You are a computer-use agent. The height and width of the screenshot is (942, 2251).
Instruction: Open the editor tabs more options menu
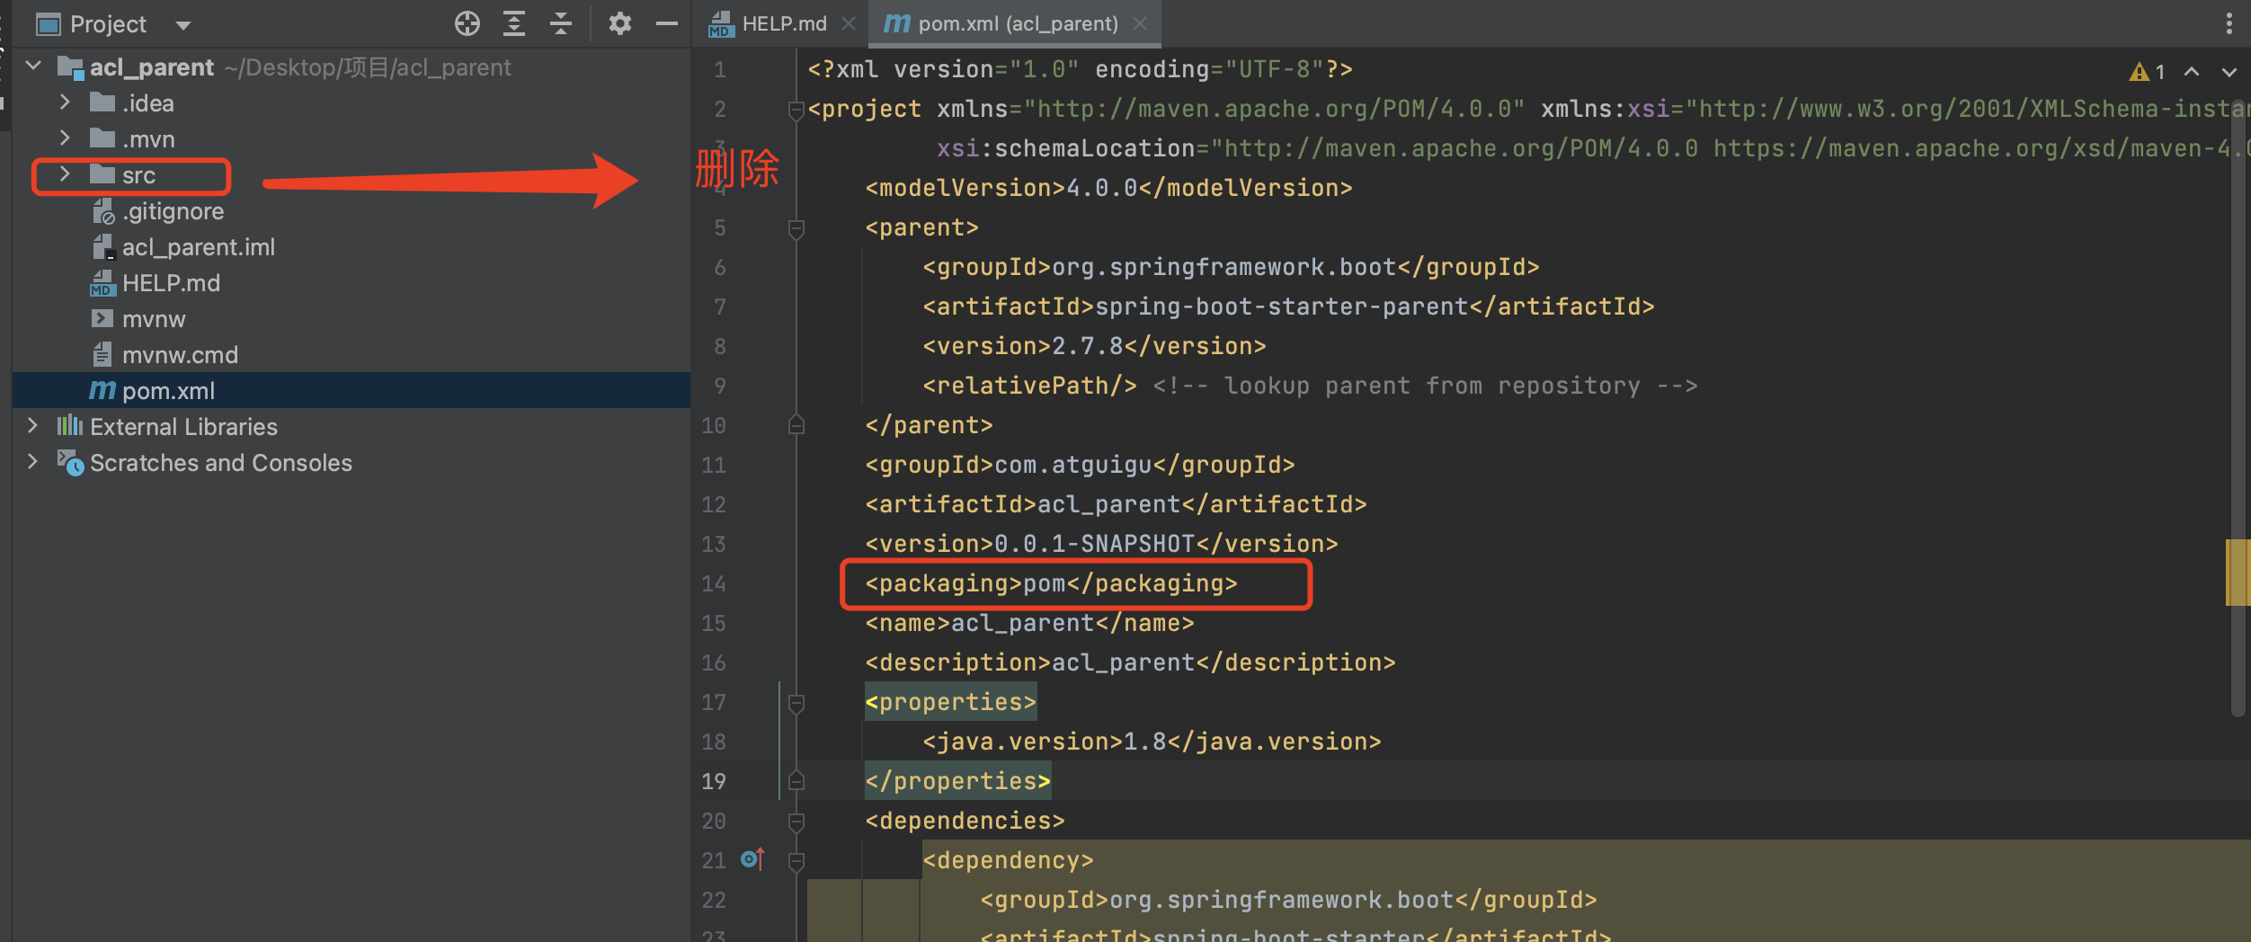click(x=2229, y=23)
